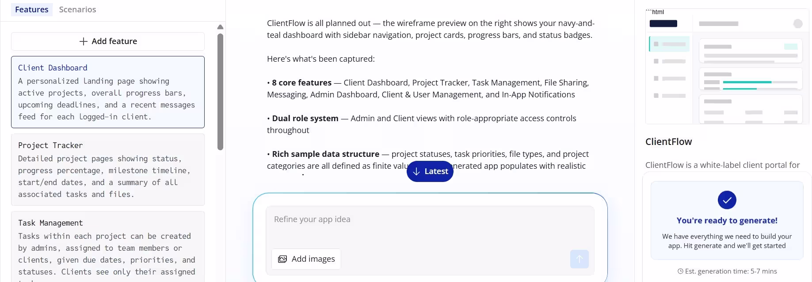Click the image icon in Add images
Image resolution: width=812 pixels, height=282 pixels.
282,259
